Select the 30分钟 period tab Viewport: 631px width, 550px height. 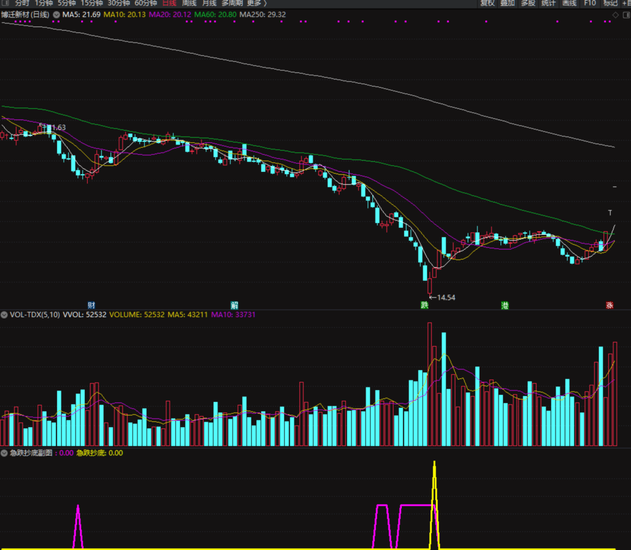pos(119,4)
